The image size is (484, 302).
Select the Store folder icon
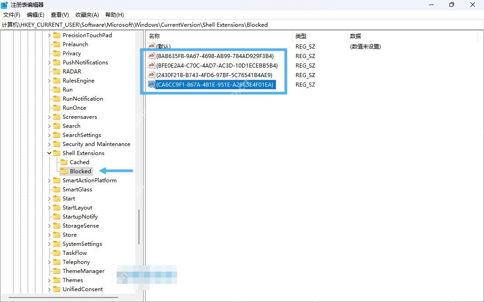pos(56,235)
